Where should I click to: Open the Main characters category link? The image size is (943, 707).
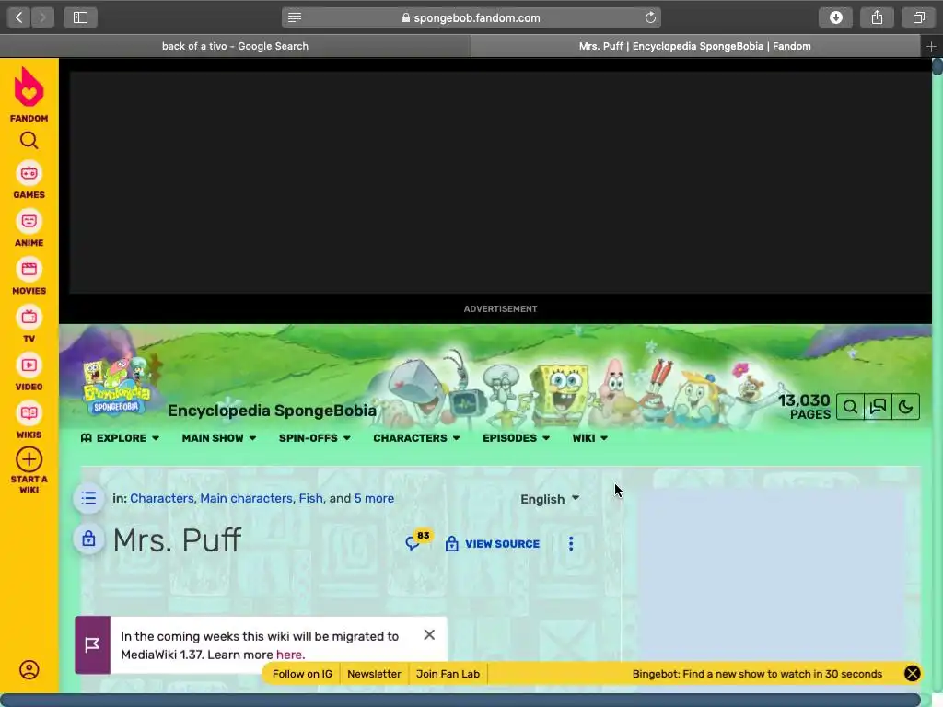pyautogui.click(x=246, y=498)
